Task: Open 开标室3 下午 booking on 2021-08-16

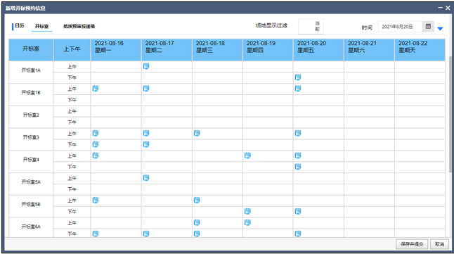Action: pyautogui.click(x=96, y=144)
